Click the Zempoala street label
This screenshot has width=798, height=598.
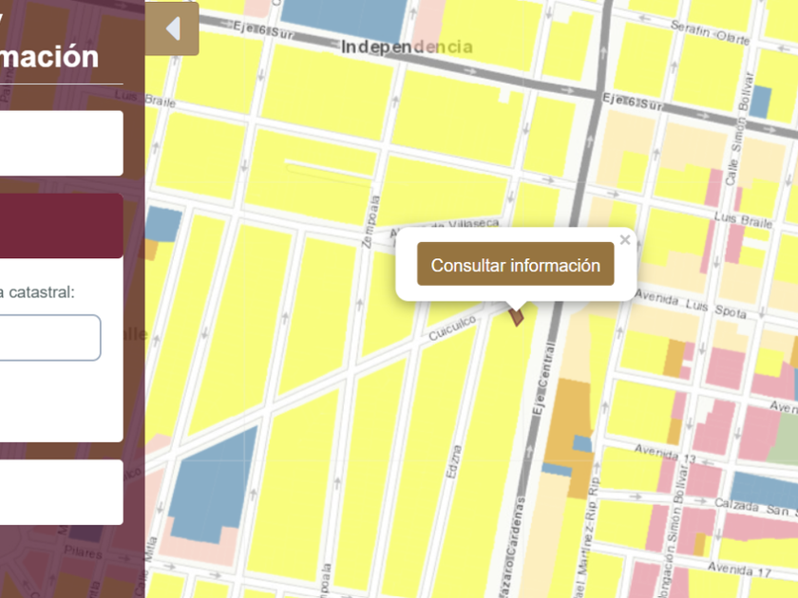click(x=371, y=222)
